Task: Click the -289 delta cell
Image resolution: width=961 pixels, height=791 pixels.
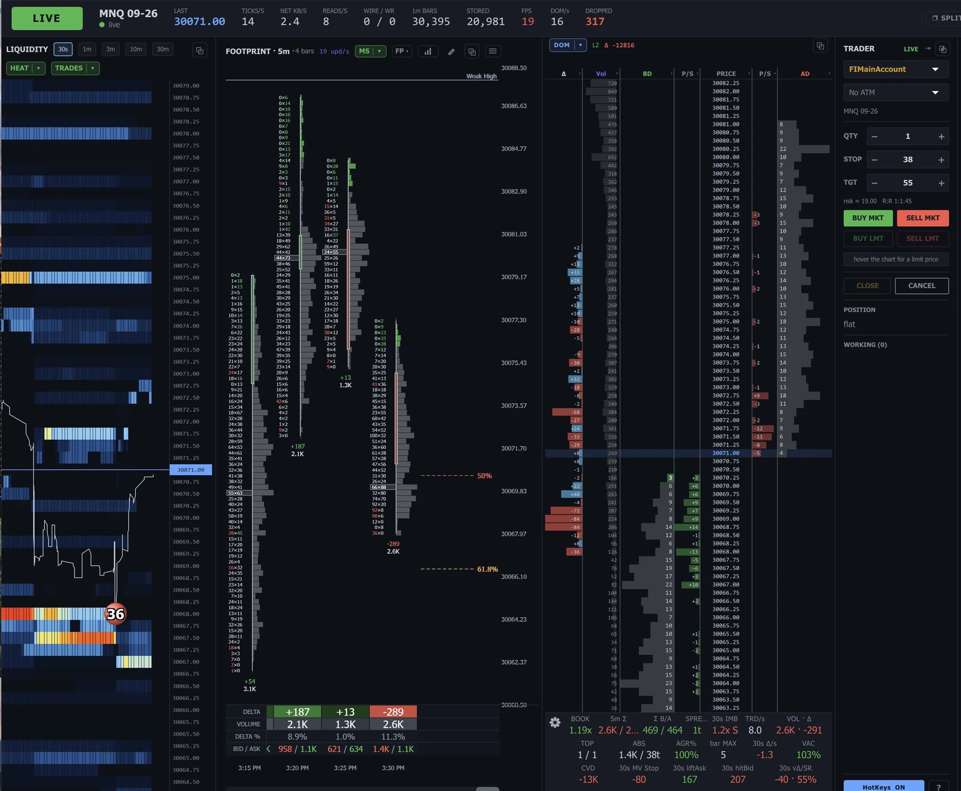Action: pyautogui.click(x=393, y=712)
